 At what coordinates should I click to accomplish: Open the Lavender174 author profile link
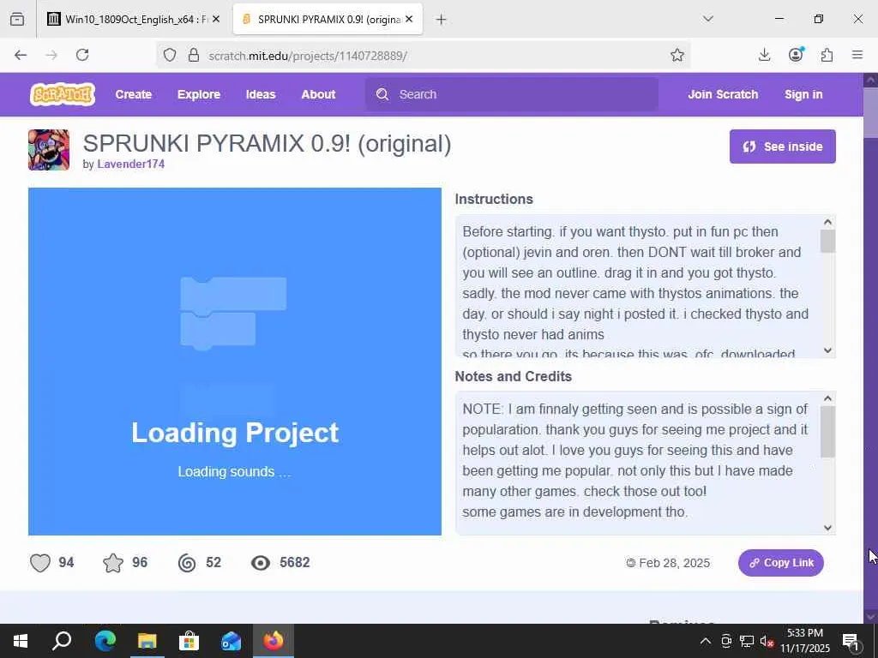pos(131,164)
